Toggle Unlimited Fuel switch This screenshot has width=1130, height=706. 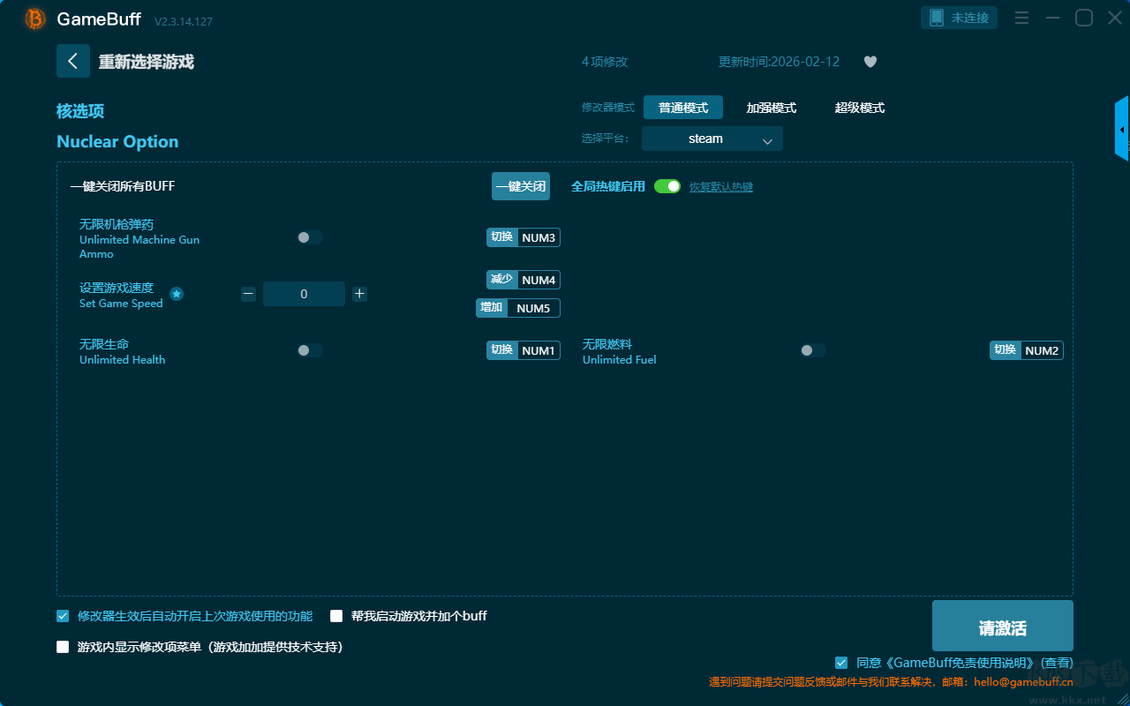813,350
